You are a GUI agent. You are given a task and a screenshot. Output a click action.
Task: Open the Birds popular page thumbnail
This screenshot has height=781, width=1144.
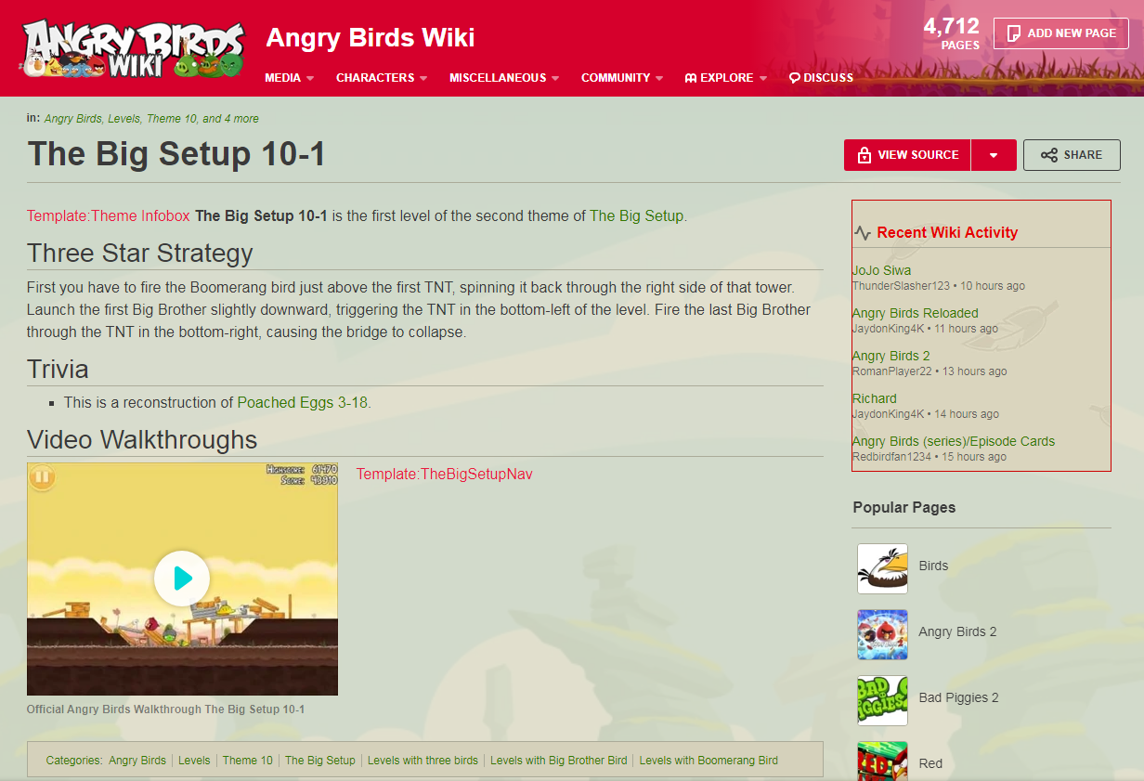[882, 568]
